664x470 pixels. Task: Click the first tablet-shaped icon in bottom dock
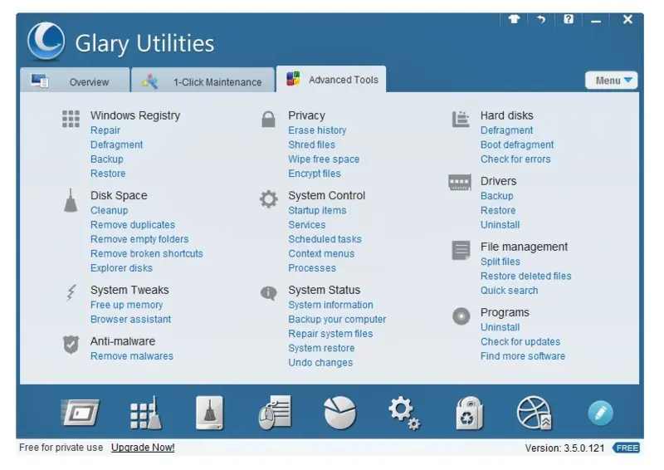[81, 413]
